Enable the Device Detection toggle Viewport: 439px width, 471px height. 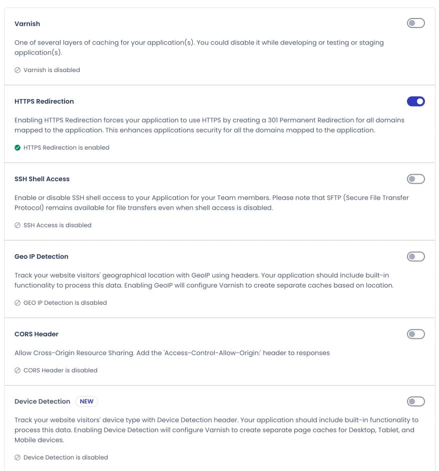(x=415, y=401)
